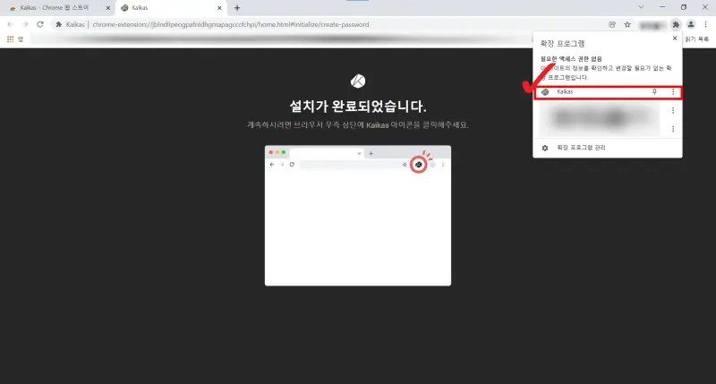Click the browser back arrow
This screenshot has height=384, width=716.
point(10,24)
